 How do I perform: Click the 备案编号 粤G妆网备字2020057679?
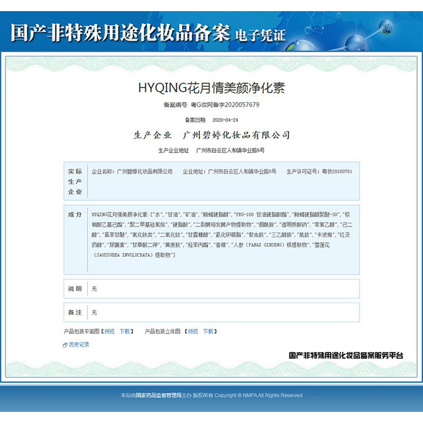212,105
